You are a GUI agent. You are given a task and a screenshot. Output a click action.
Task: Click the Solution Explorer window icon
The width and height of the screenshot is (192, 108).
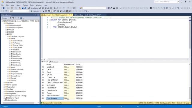(109, 8)
